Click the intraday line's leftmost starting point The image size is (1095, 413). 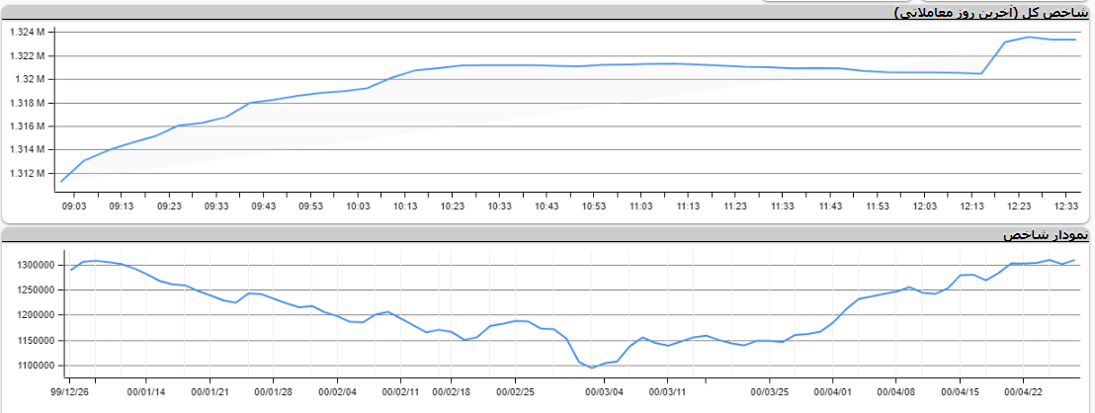61,181
